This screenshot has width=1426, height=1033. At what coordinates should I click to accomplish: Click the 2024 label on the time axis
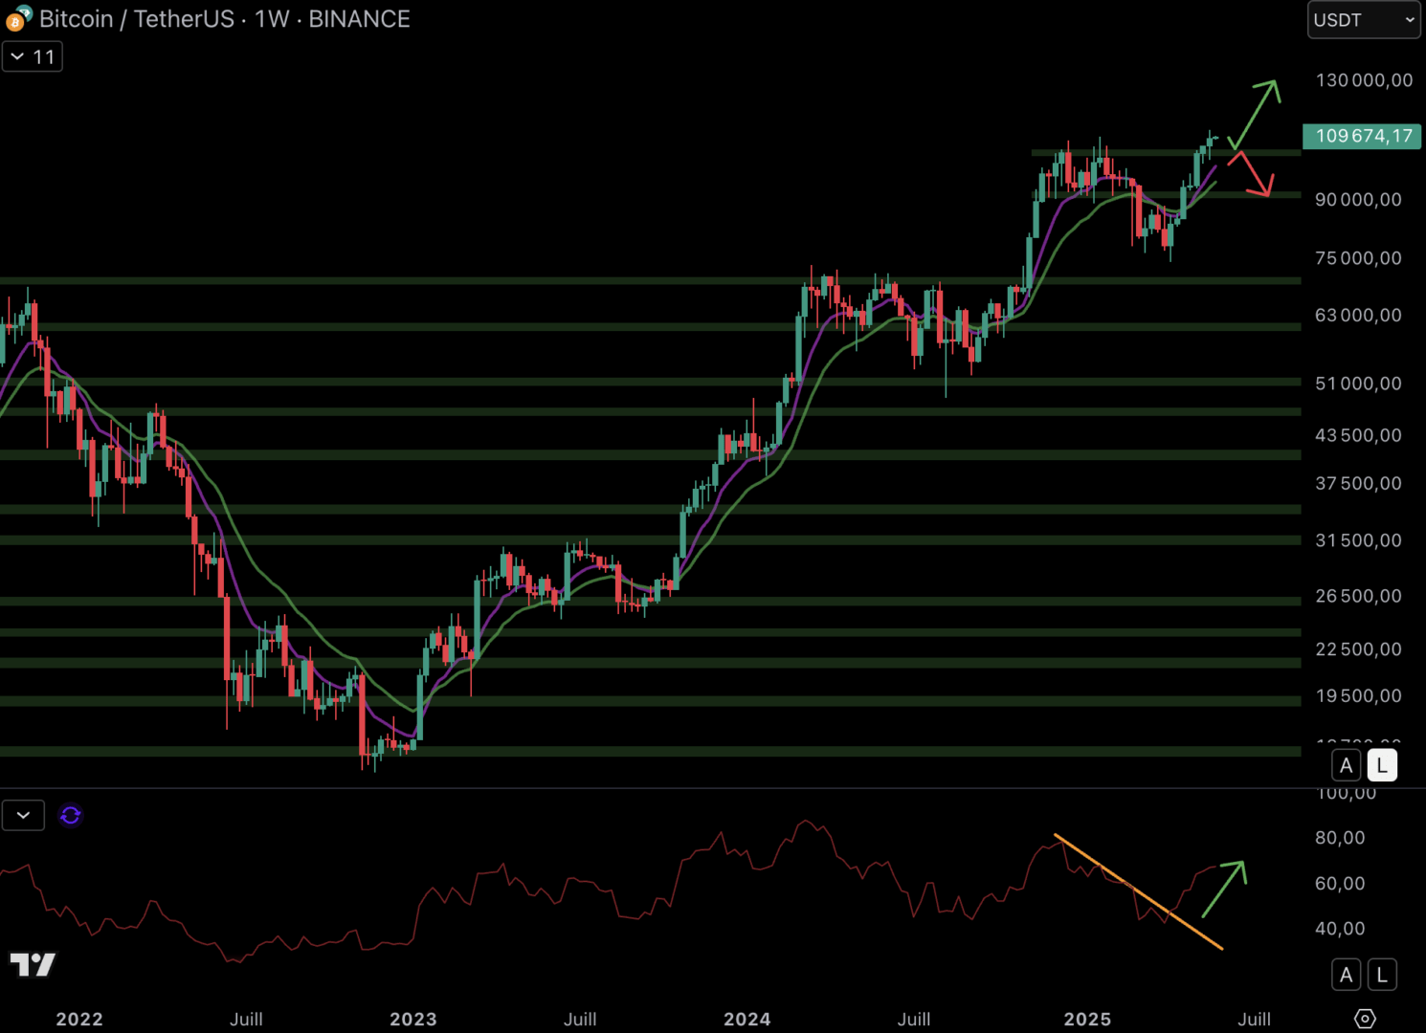(747, 1020)
